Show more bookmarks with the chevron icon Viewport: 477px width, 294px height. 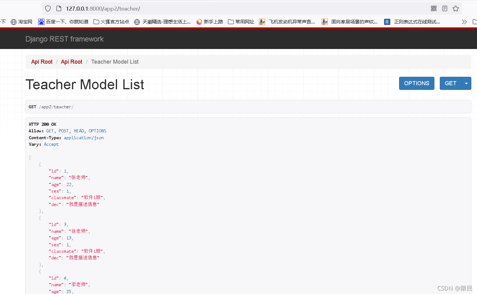click(x=464, y=22)
